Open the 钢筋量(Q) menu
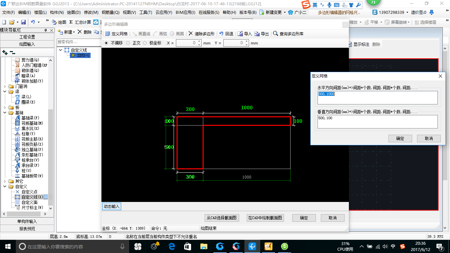This screenshot has width=450, height=253. tap(110, 12)
